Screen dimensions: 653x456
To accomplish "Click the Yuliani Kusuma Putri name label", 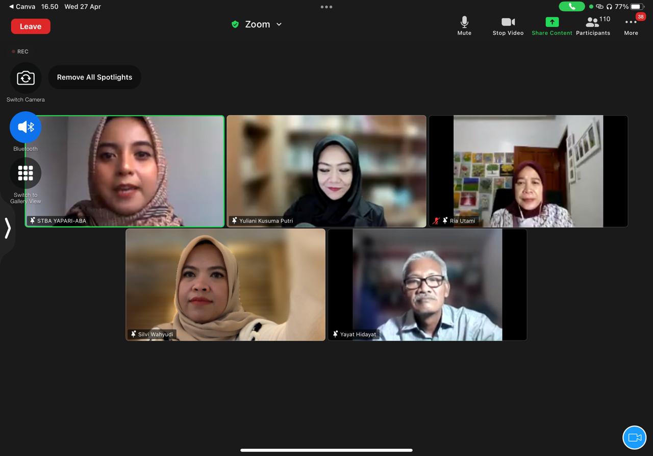I will pos(266,221).
